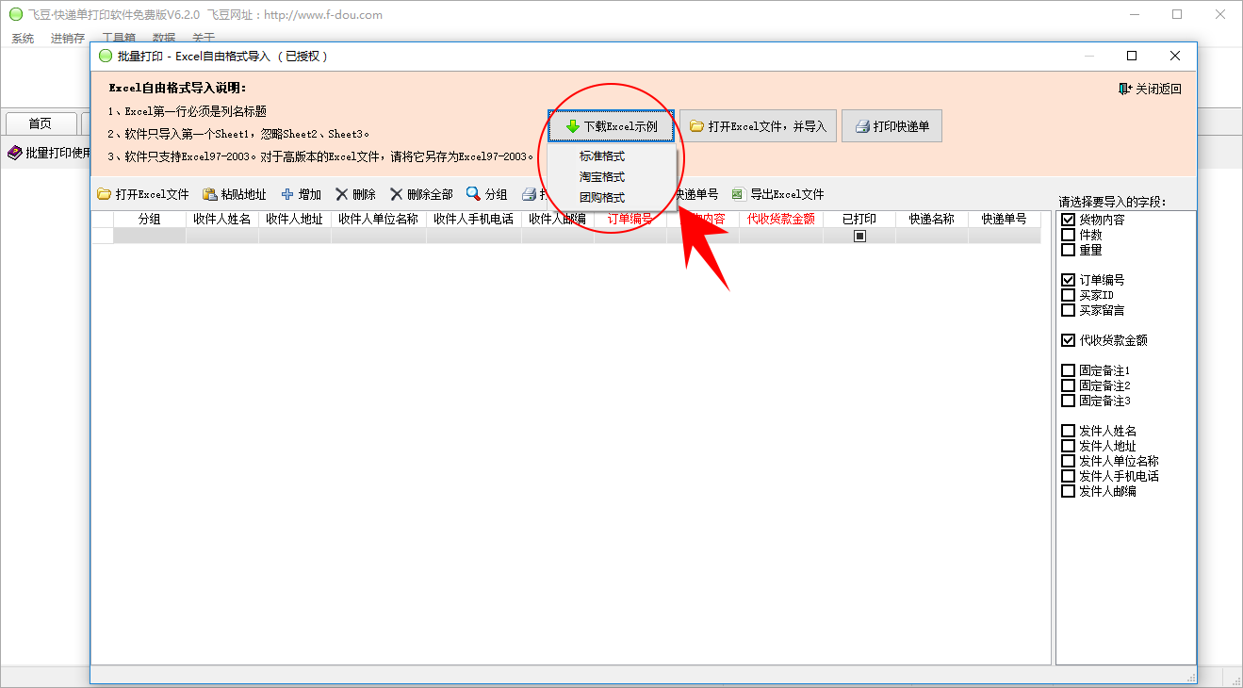Check the 发件人邮编 field

1068,491
